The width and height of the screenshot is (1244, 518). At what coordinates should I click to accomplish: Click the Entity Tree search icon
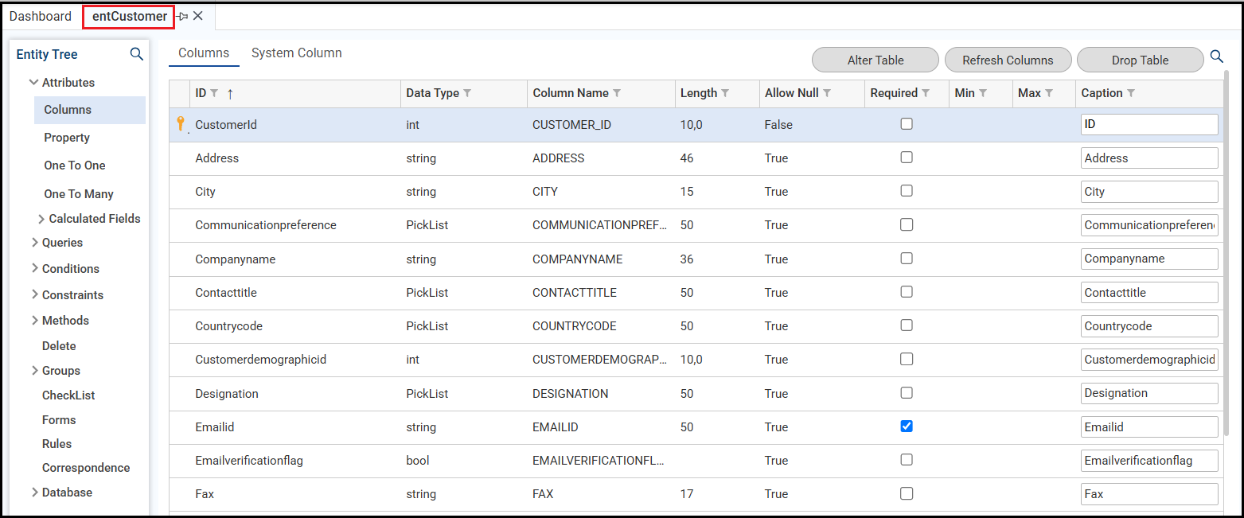tap(137, 54)
